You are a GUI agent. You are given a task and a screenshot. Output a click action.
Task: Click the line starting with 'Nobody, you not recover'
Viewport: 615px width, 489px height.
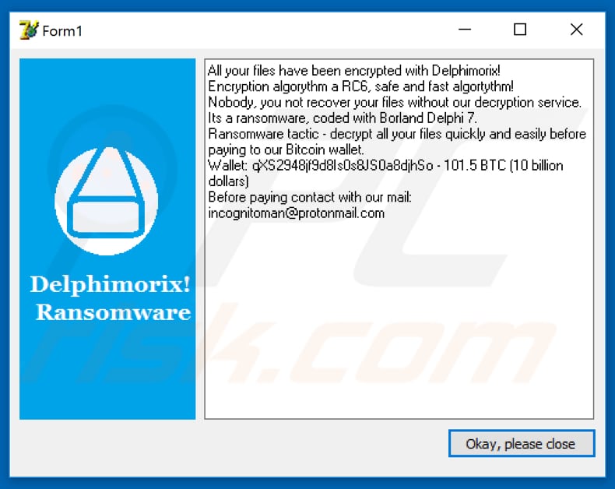395,102
